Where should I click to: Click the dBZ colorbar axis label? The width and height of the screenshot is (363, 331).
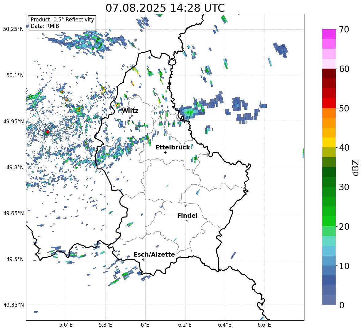pyautogui.click(x=356, y=167)
